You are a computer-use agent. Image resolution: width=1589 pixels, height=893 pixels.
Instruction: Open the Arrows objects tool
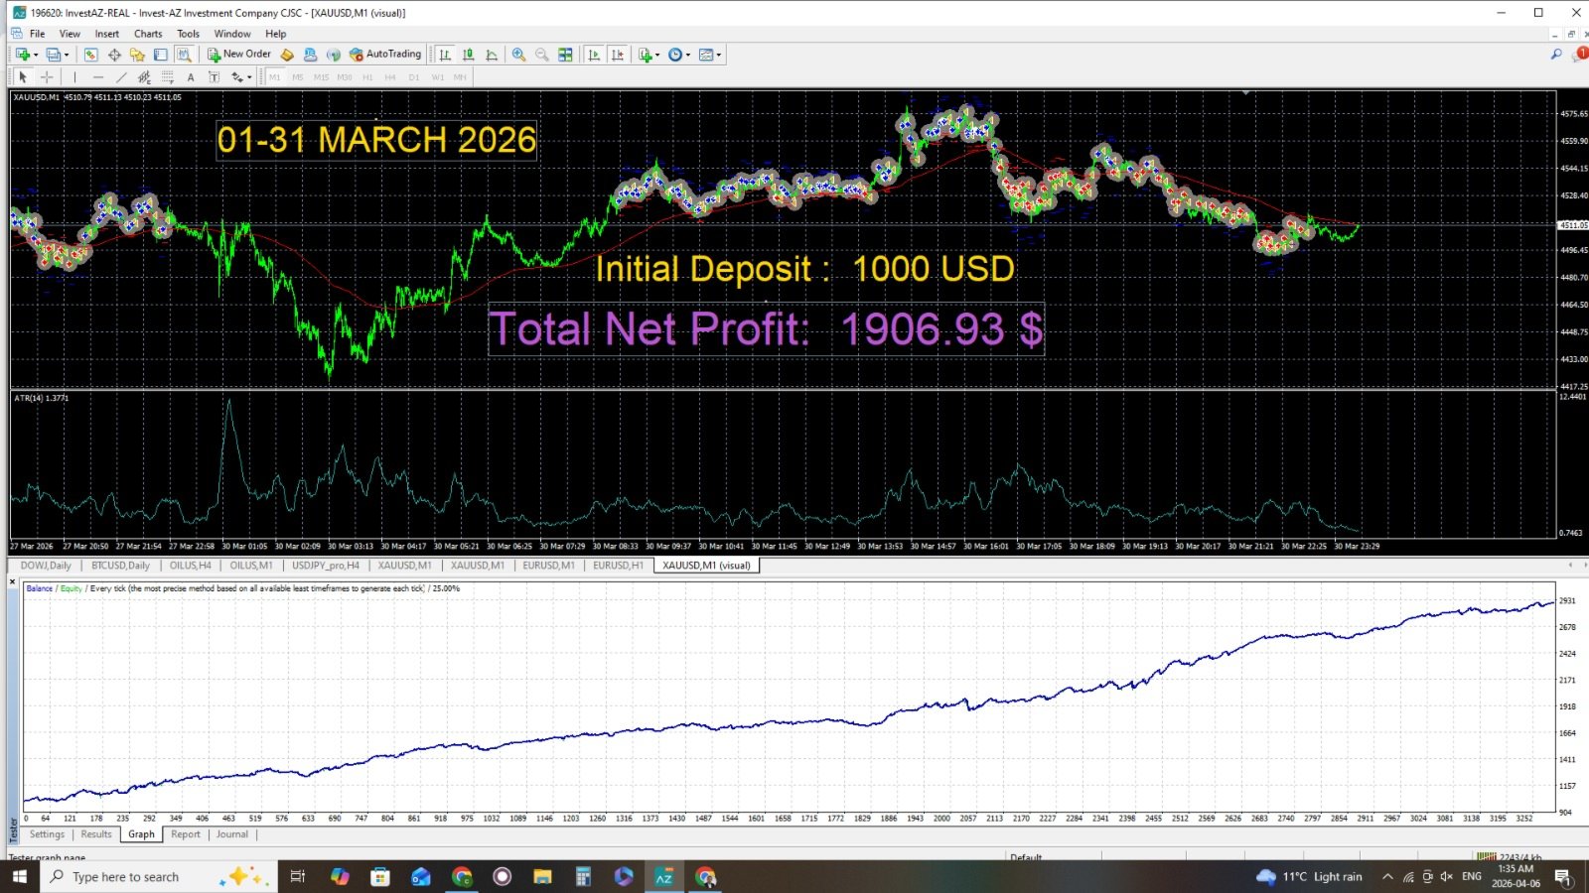[236, 76]
